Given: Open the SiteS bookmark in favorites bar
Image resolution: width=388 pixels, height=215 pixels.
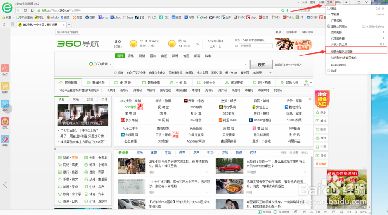Looking at the screenshot, I should click(x=202, y=17).
